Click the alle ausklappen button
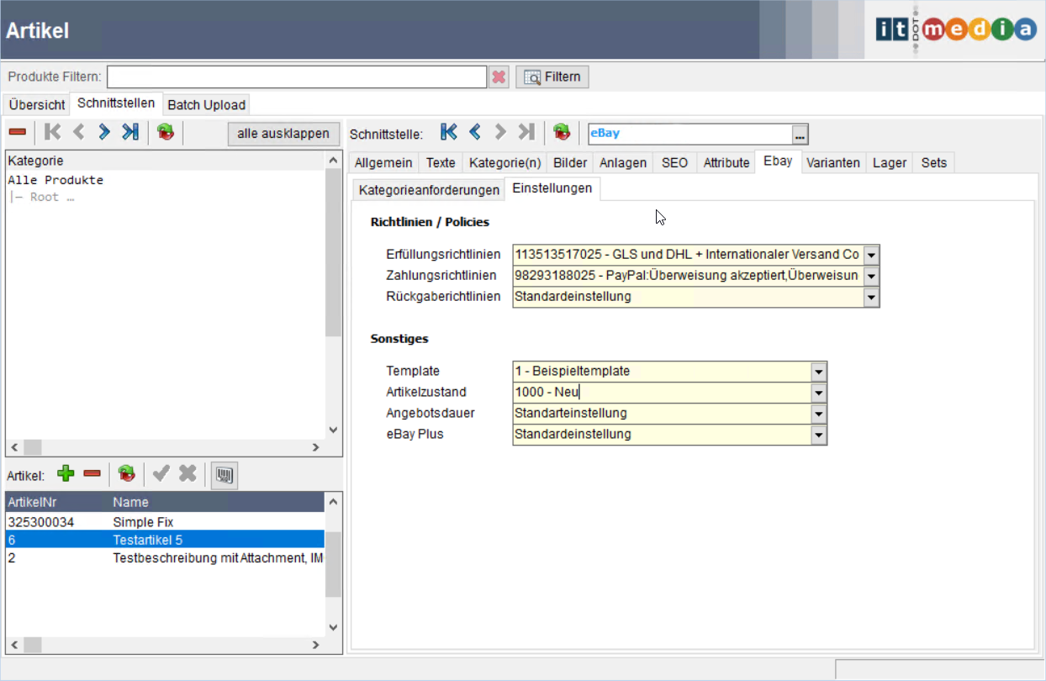1046x681 pixels. 283,134
